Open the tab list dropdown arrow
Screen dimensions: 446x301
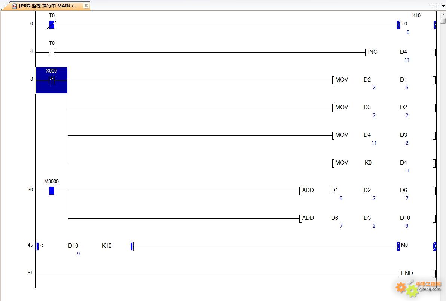point(443,5)
